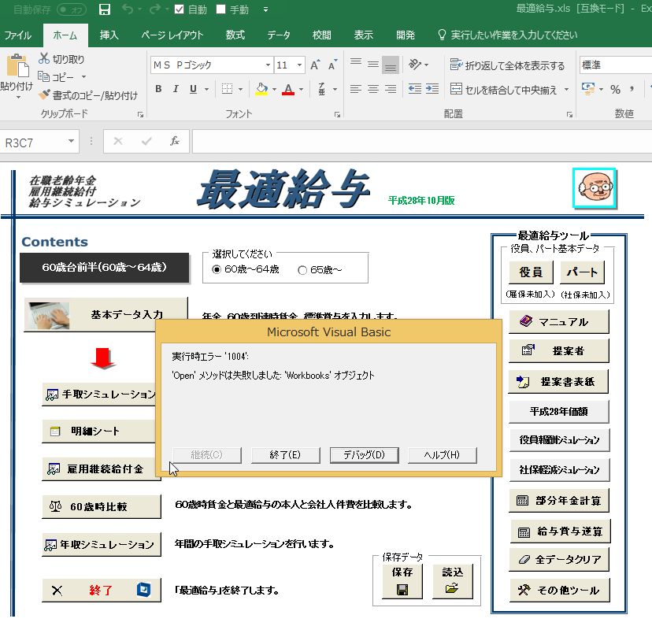Click the 60歳時比較 button
This screenshot has width=652, height=626.
pyautogui.click(x=101, y=506)
